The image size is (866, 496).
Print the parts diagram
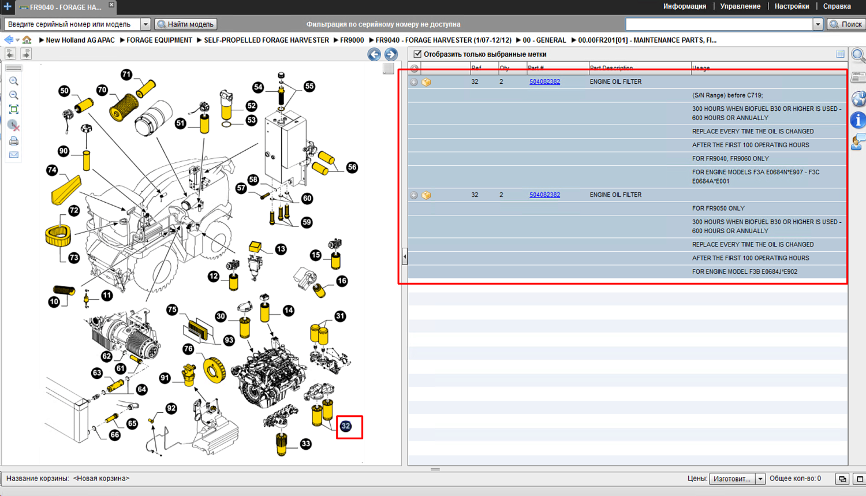pyautogui.click(x=14, y=141)
